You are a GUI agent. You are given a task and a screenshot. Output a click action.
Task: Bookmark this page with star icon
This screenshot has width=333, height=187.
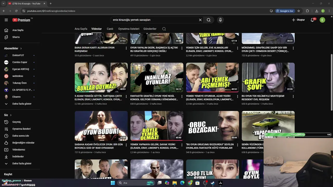(299, 11)
